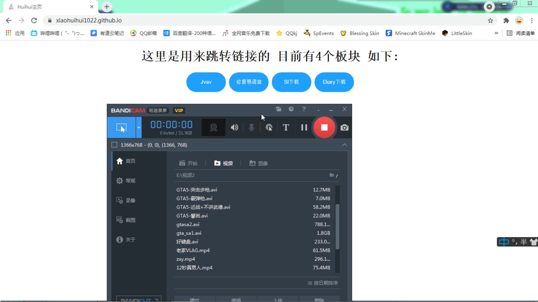Toggle Bandicam speaker sound recording

[x=234, y=128]
